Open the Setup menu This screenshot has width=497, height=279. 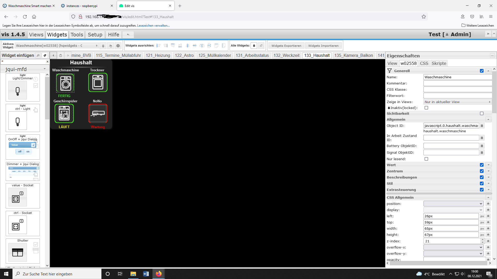(x=95, y=35)
